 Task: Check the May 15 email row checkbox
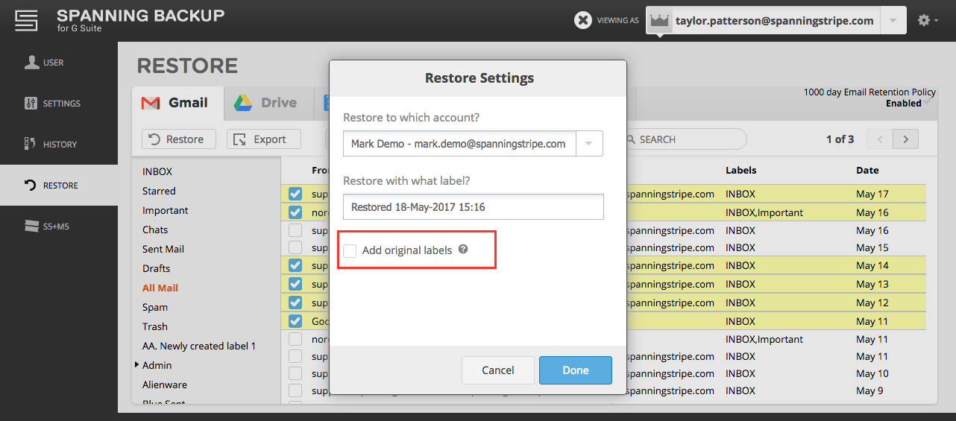[295, 247]
